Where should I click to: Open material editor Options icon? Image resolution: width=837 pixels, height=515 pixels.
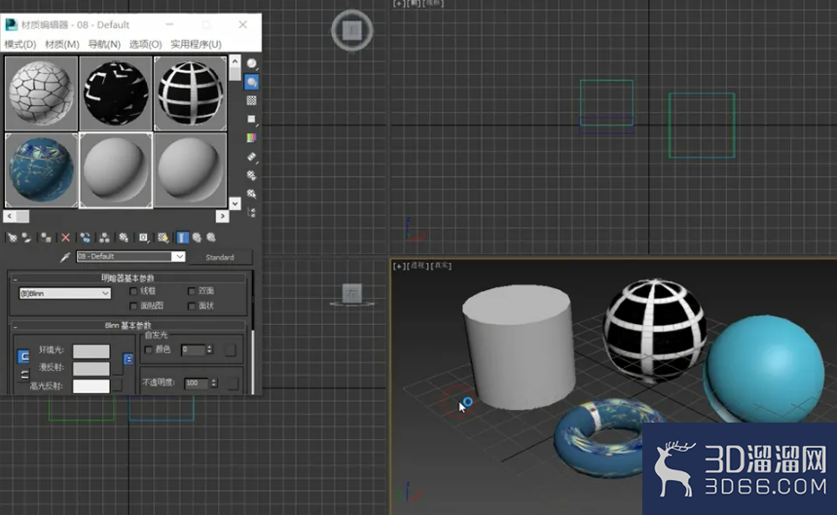tap(251, 175)
